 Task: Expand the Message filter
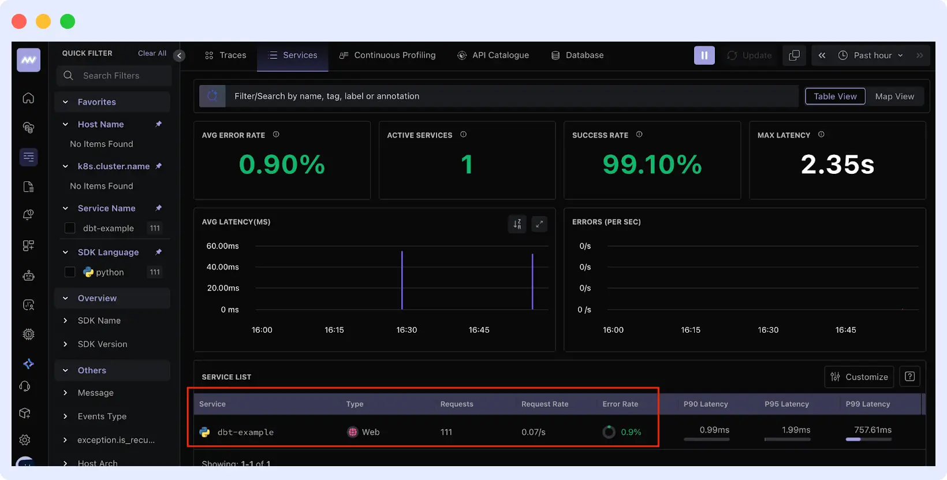pos(65,393)
